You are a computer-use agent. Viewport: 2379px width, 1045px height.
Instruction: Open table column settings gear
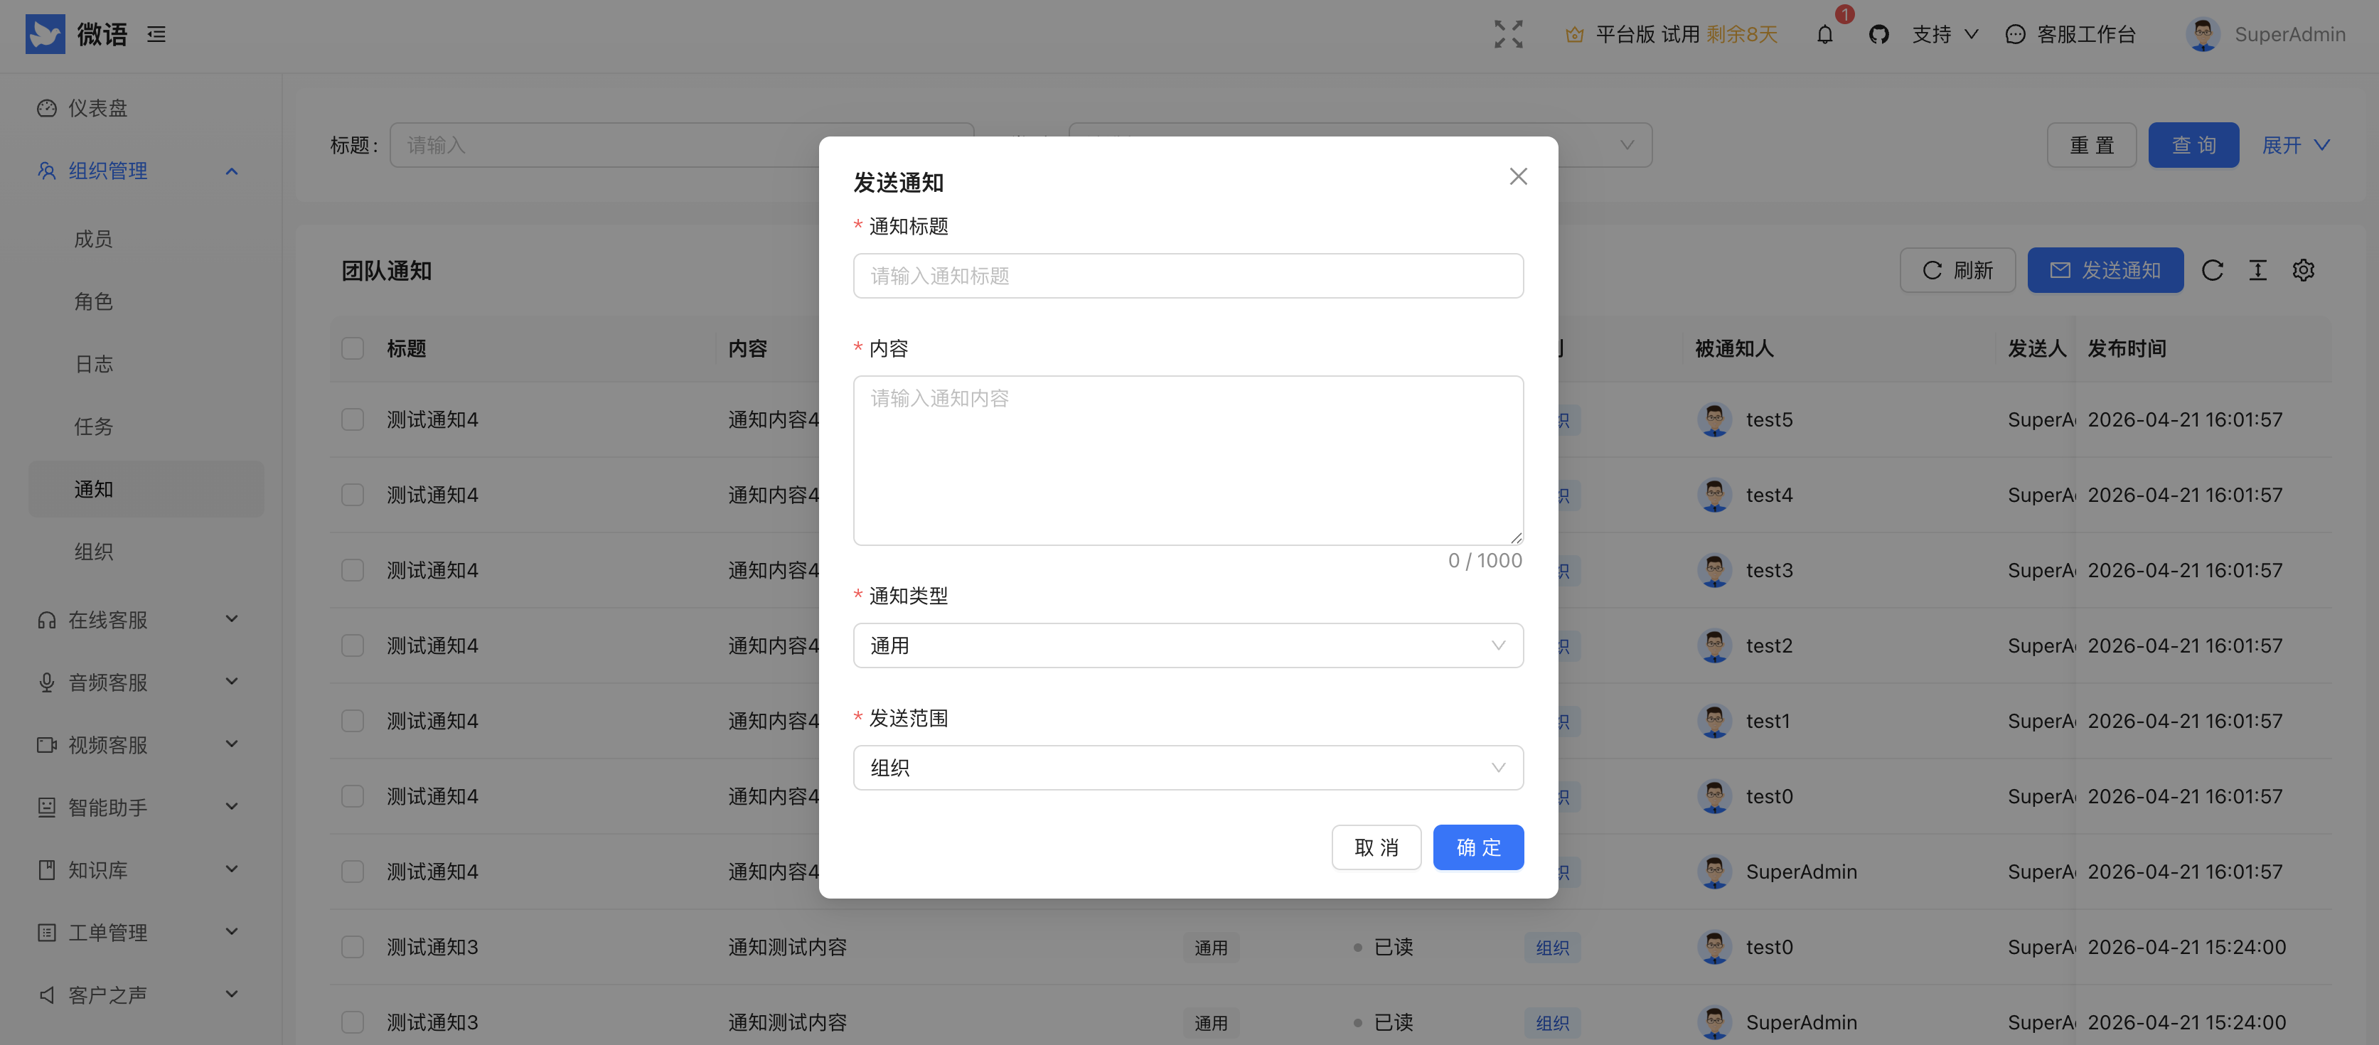[2303, 270]
